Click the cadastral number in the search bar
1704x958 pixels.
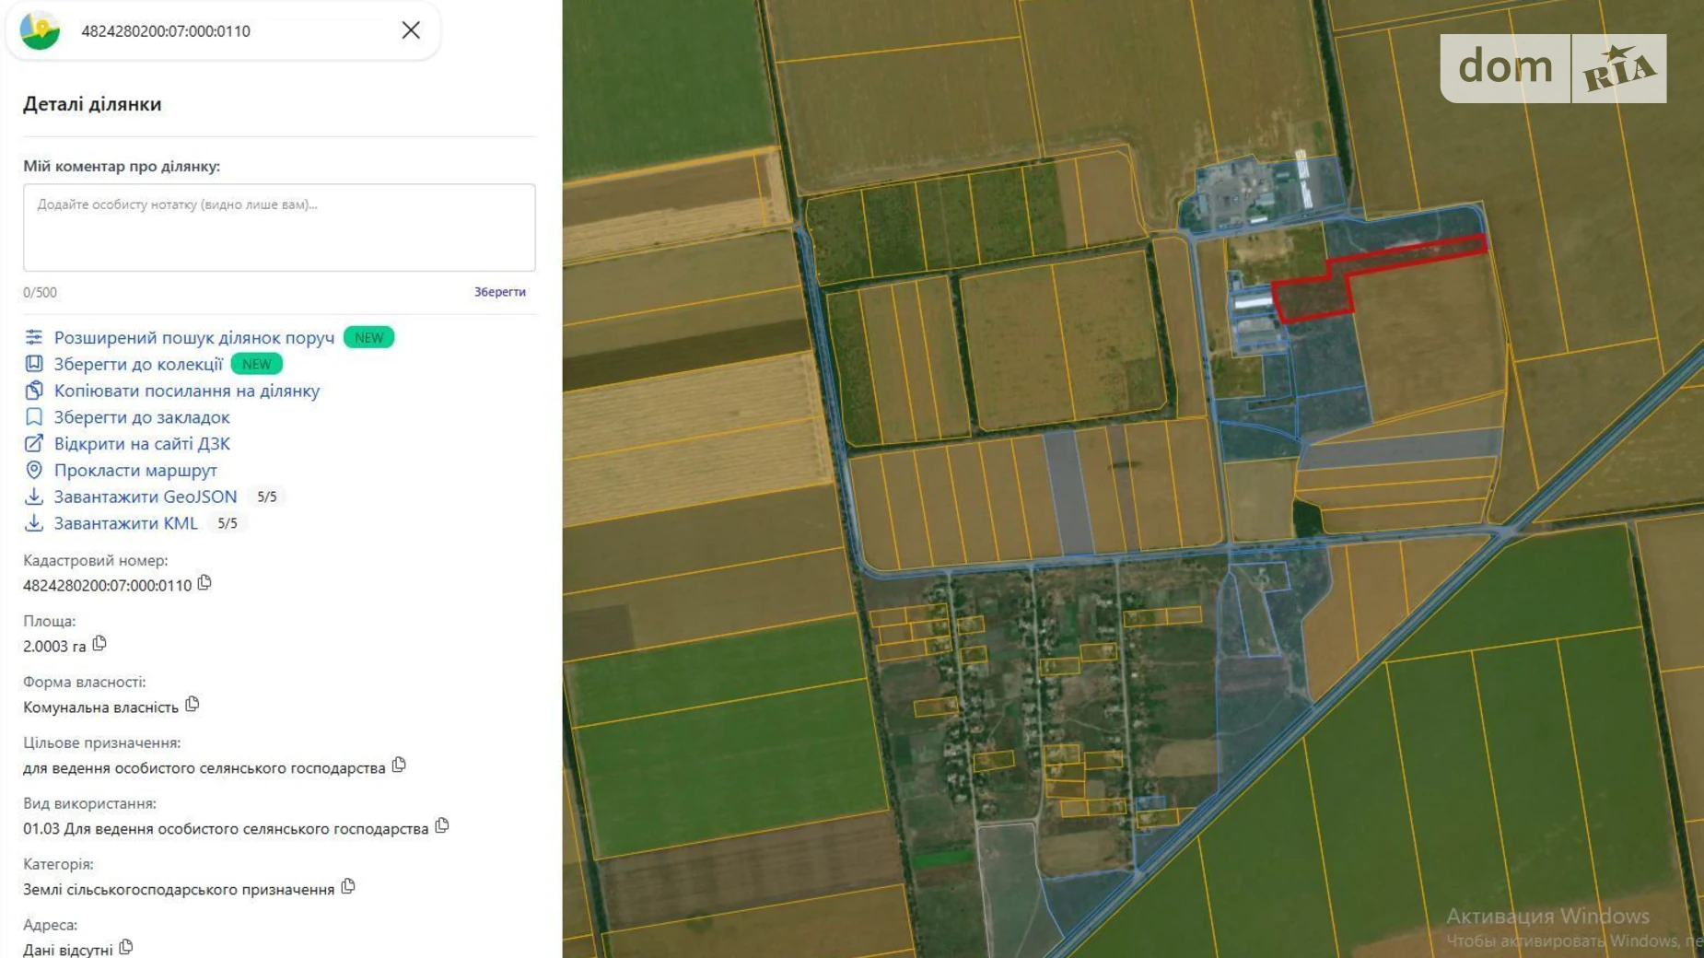(166, 30)
